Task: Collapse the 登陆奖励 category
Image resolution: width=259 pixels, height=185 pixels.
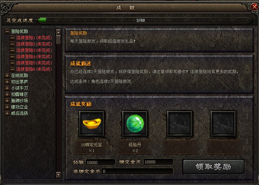Action: (7, 31)
